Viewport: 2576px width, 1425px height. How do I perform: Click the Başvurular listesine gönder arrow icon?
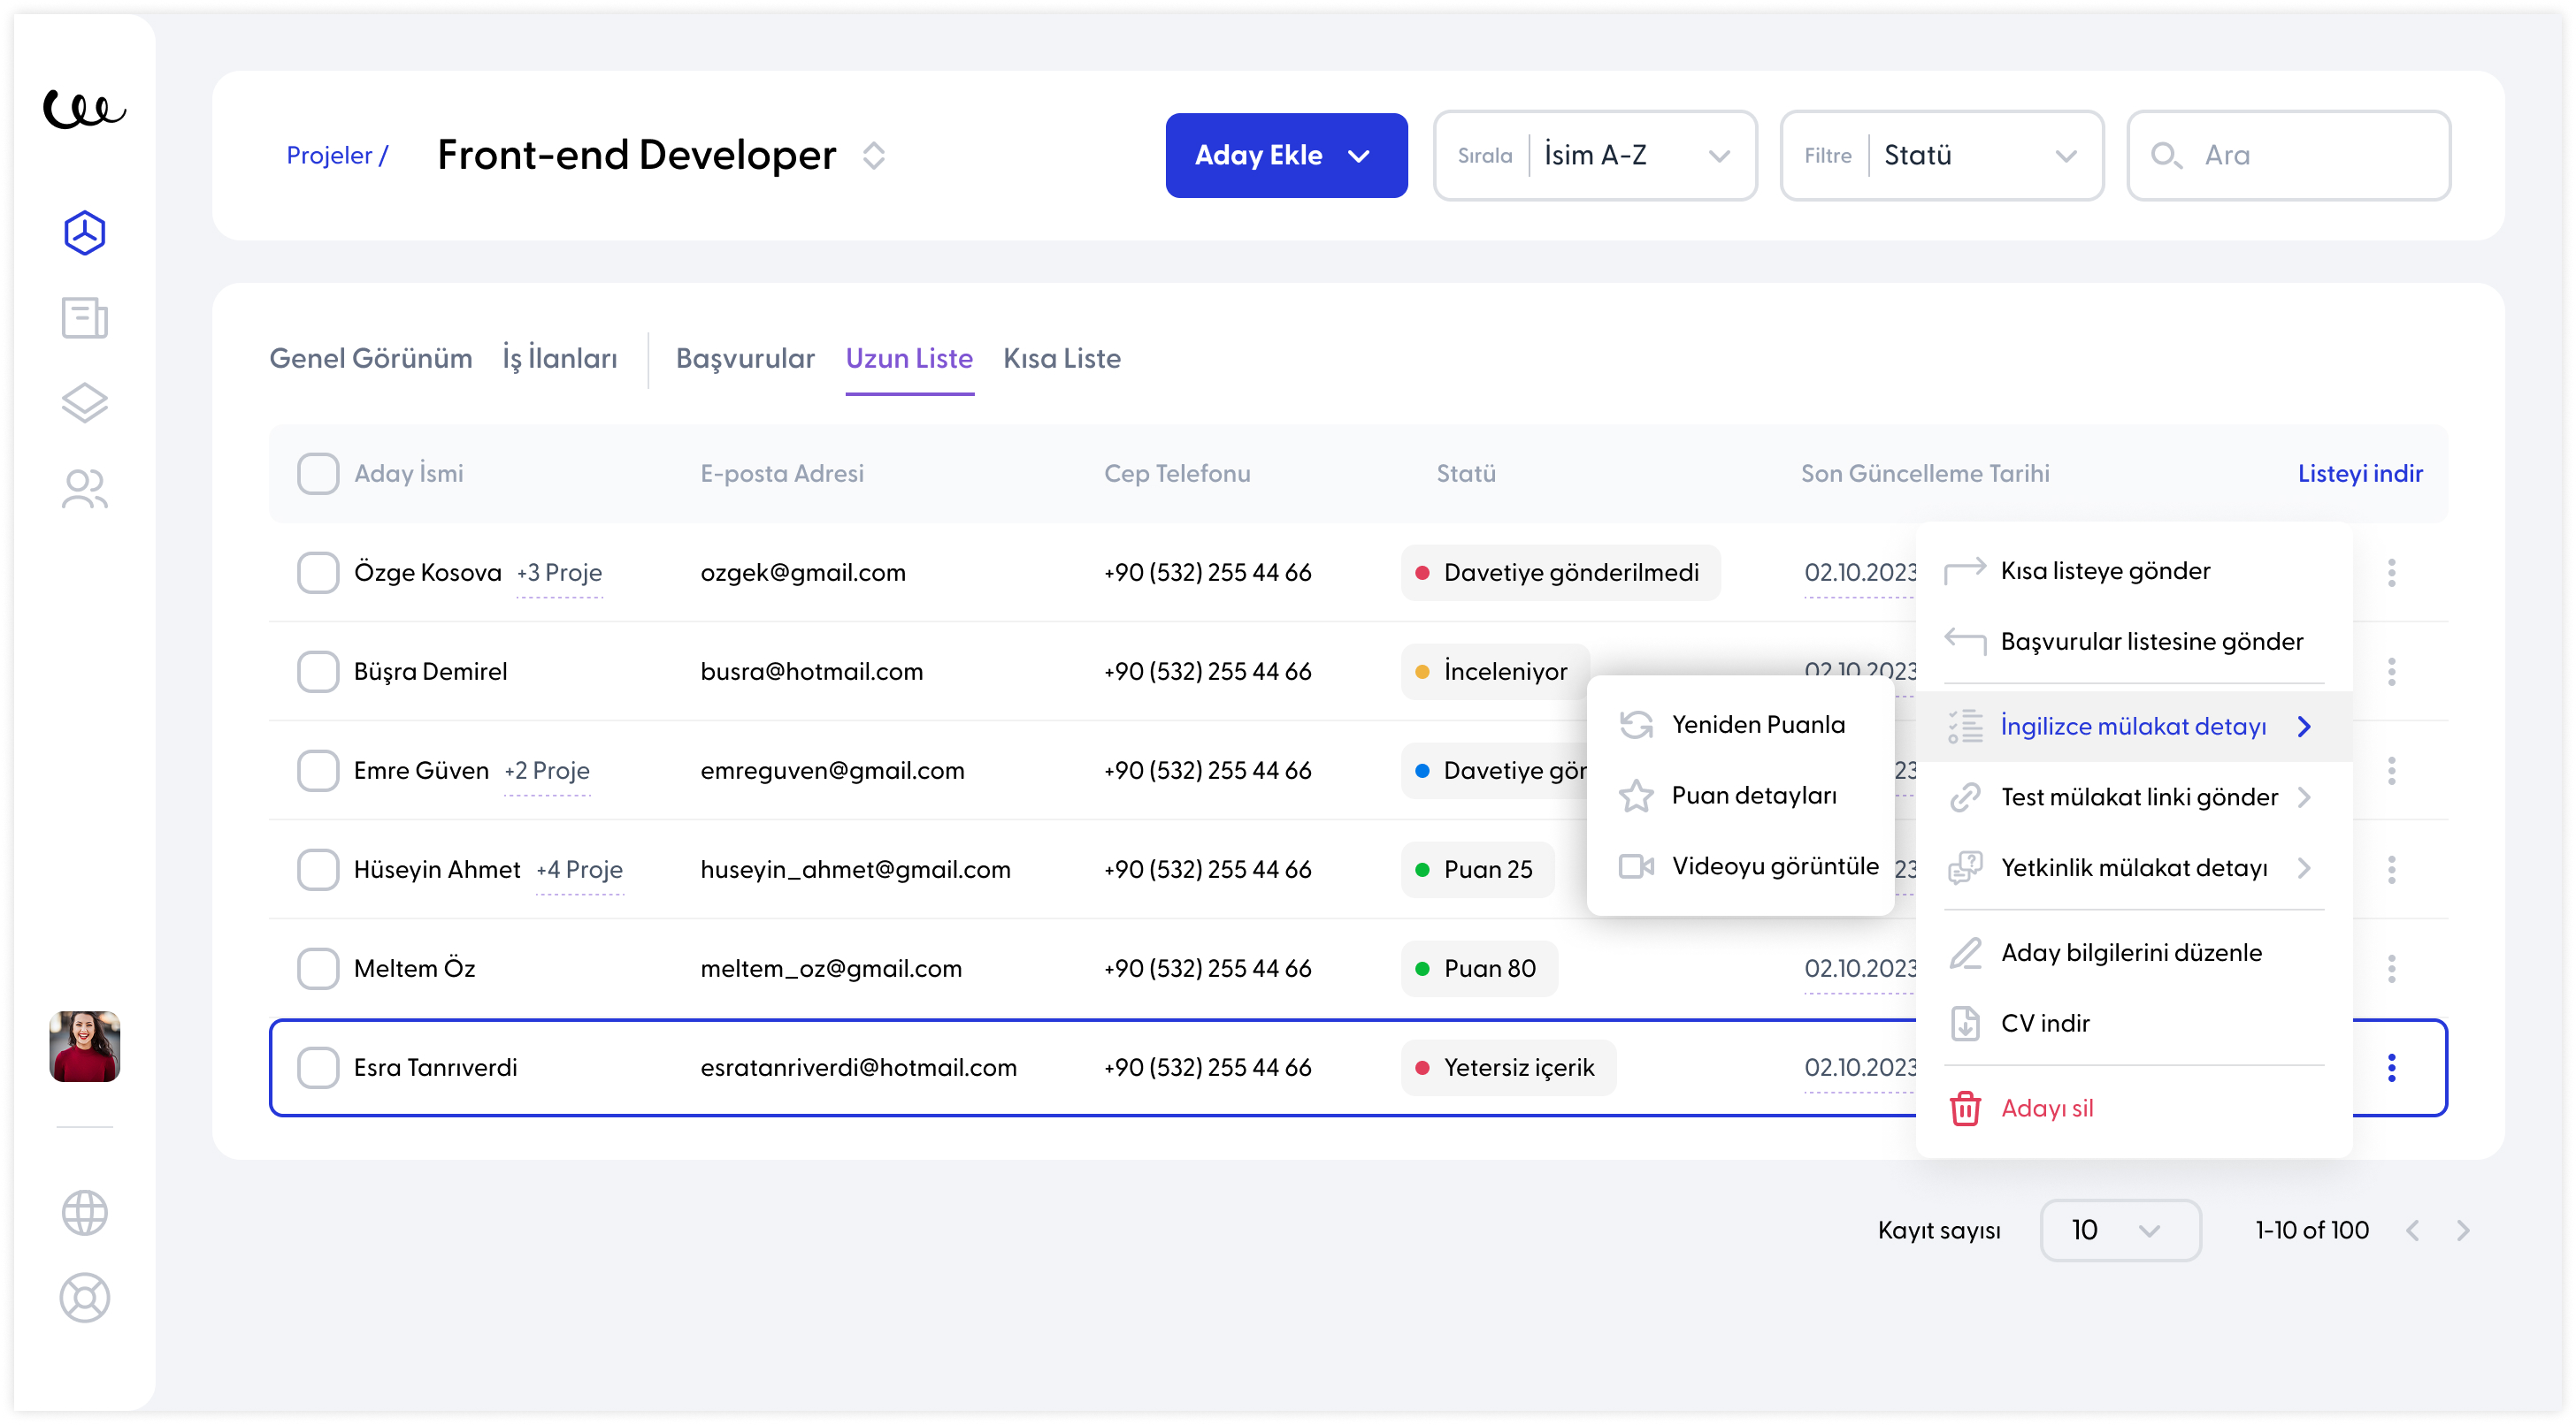tap(1965, 642)
